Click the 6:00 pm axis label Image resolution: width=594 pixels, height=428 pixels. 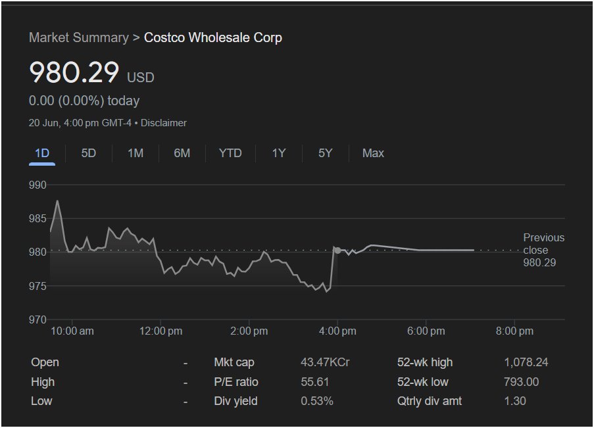point(426,331)
